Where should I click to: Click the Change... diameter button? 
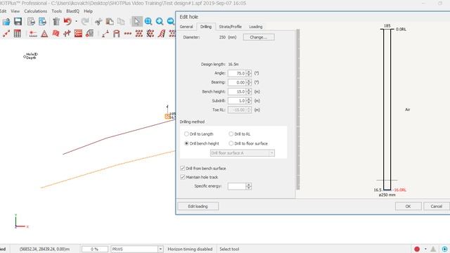[259, 37]
